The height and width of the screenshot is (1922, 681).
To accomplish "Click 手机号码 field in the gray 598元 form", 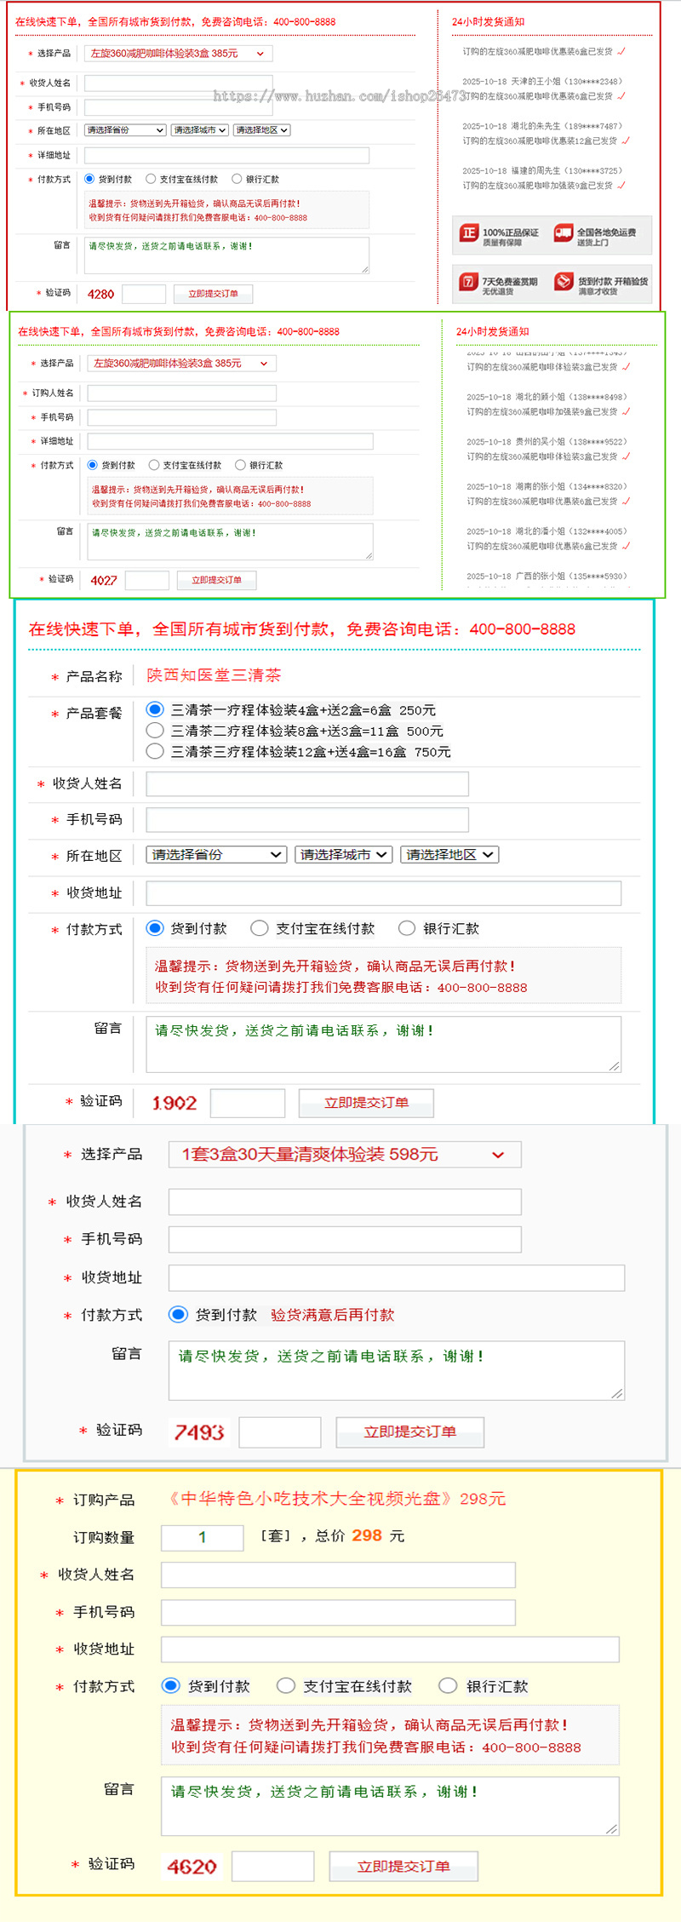I will [345, 1240].
